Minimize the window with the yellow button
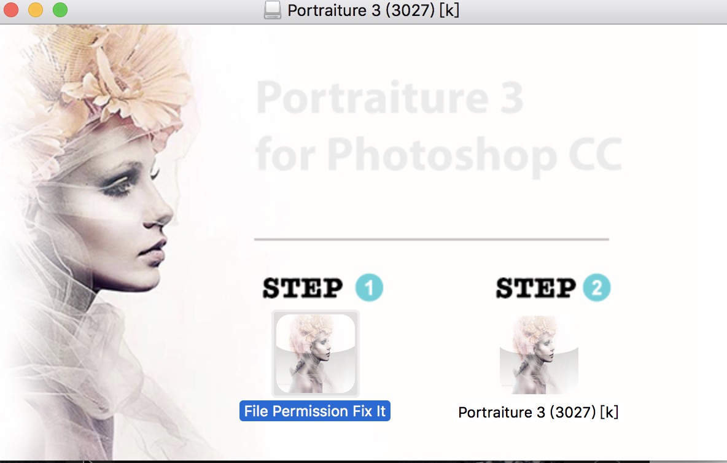 click(36, 10)
